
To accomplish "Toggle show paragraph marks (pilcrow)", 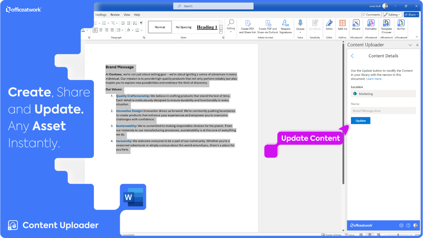I will (x=141, y=23).
